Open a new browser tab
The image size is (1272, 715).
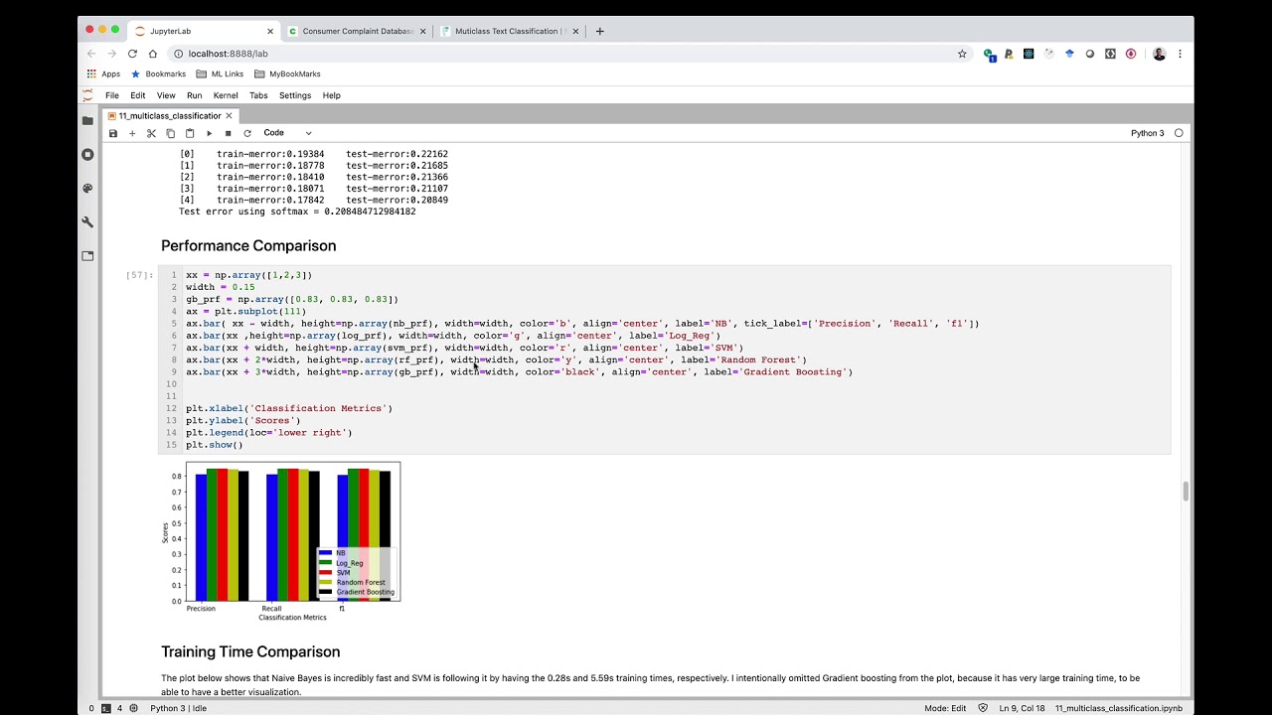[x=599, y=31]
